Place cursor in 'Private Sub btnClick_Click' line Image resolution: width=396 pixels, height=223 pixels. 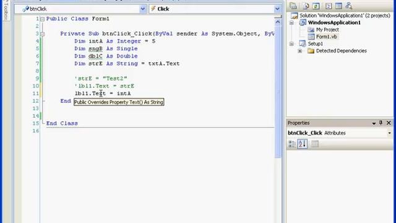tap(167, 33)
